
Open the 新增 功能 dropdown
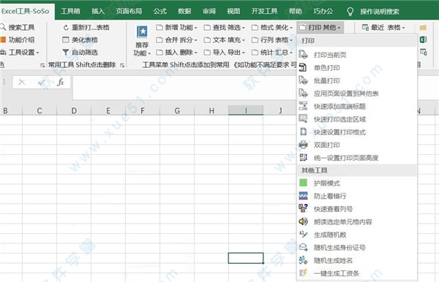(x=176, y=27)
